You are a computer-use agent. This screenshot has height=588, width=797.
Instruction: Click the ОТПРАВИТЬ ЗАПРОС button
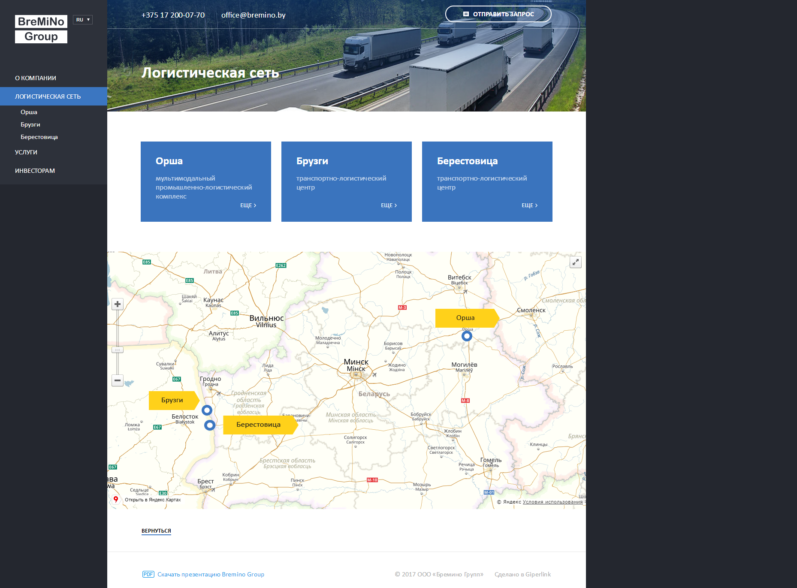[498, 14]
